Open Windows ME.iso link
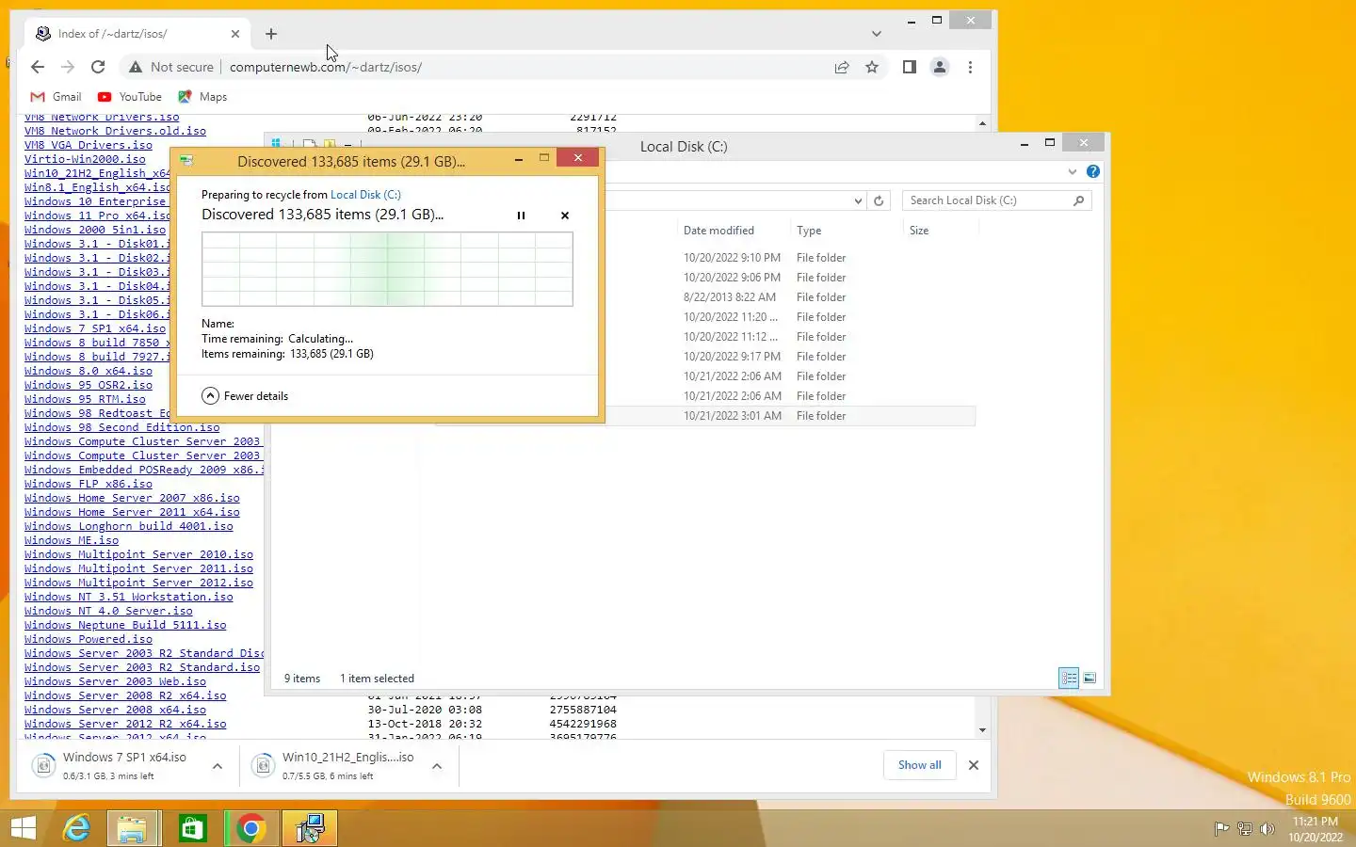This screenshot has height=847, width=1356. pos(72,540)
